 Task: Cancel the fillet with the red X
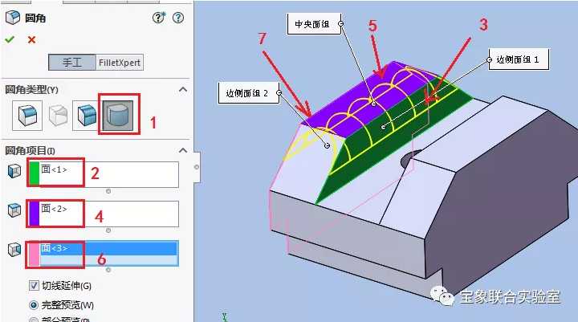pyautogui.click(x=31, y=39)
